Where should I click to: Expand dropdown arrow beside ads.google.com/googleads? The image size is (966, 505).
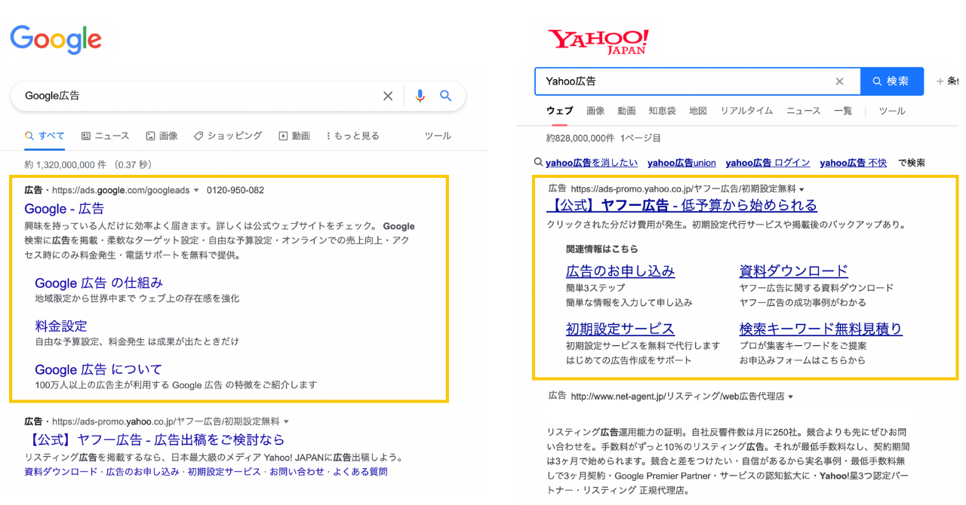pos(196,191)
